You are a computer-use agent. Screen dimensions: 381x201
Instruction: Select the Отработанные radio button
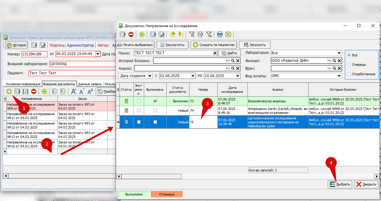[x=349, y=74]
